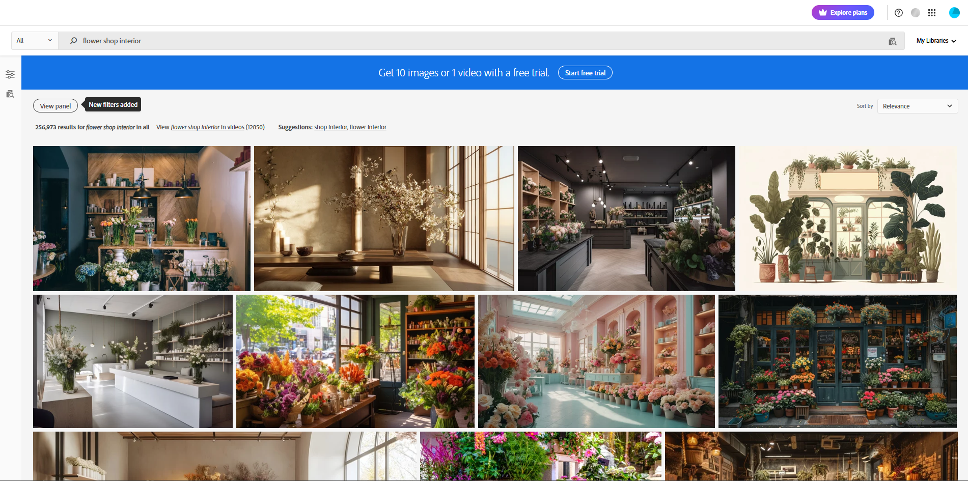Click the magnifying glass icon in search bar
The width and height of the screenshot is (968, 481).
pyautogui.click(x=73, y=41)
